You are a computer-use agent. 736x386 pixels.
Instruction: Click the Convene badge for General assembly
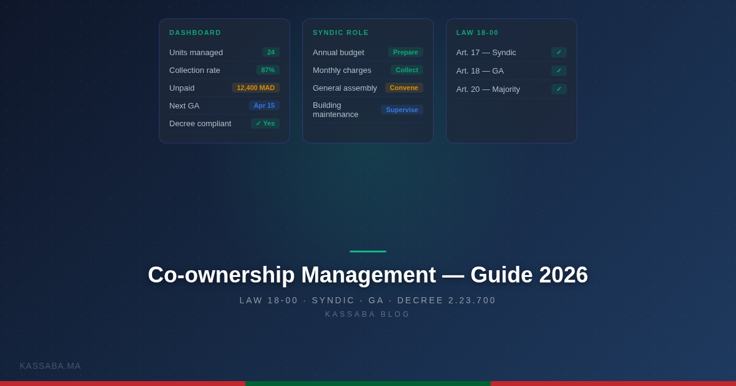404,88
